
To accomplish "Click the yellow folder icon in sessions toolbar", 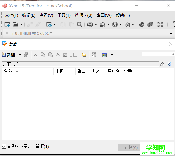I will (84, 55).
